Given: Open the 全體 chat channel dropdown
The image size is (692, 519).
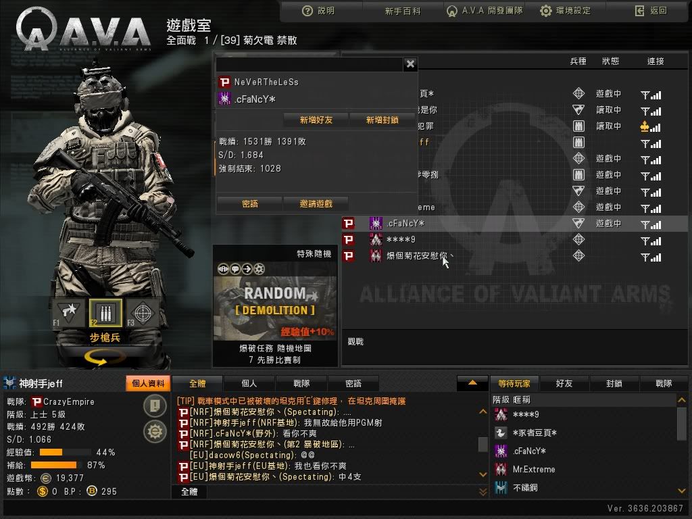Looking at the screenshot, I should tap(189, 492).
